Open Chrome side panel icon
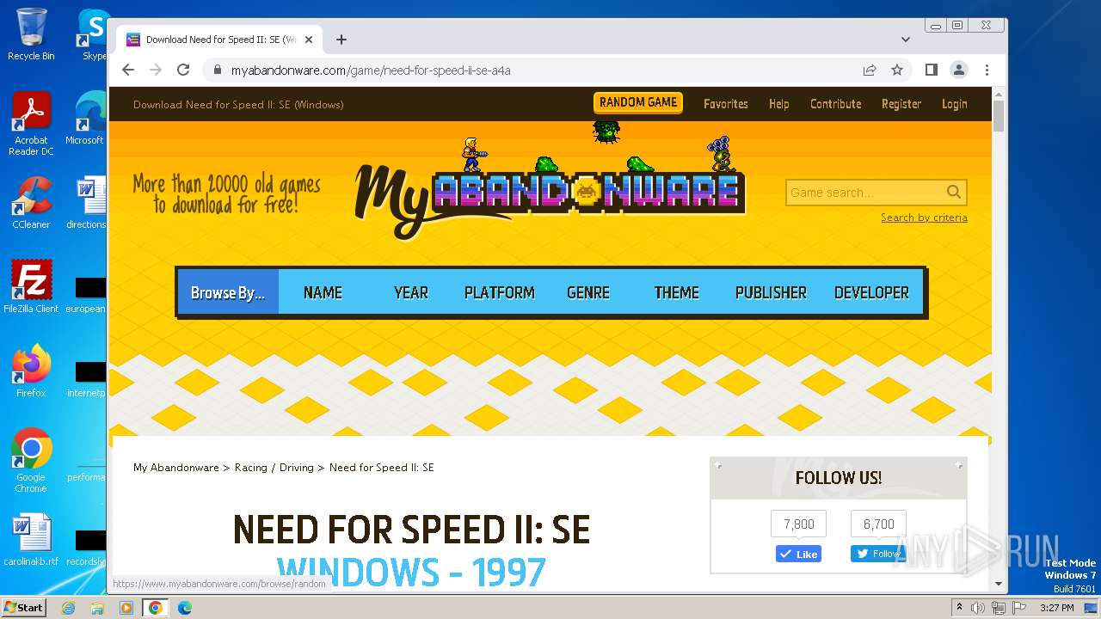This screenshot has width=1101, height=619. point(931,70)
